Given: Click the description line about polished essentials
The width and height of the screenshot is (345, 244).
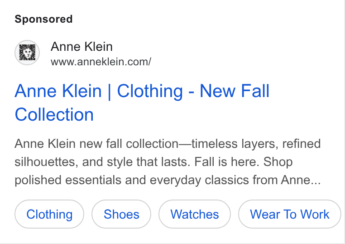Looking at the screenshot, I should [x=168, y=180].
